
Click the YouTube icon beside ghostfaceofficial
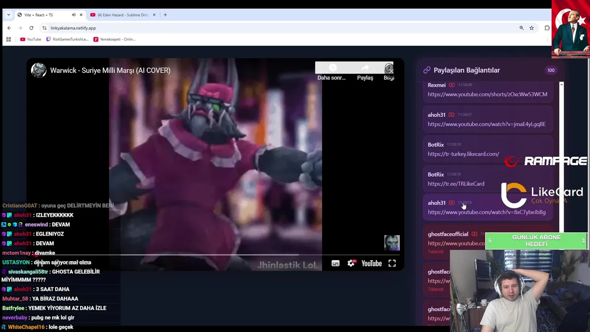click(474, 234)
